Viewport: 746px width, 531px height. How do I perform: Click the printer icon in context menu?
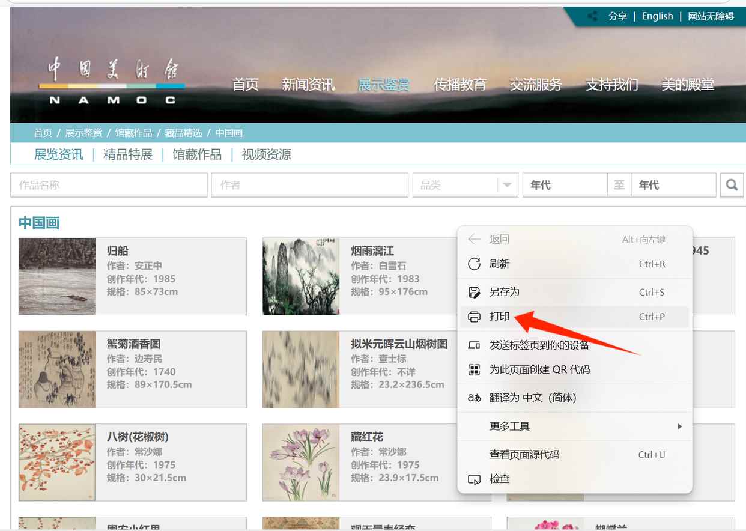(474, 317)
